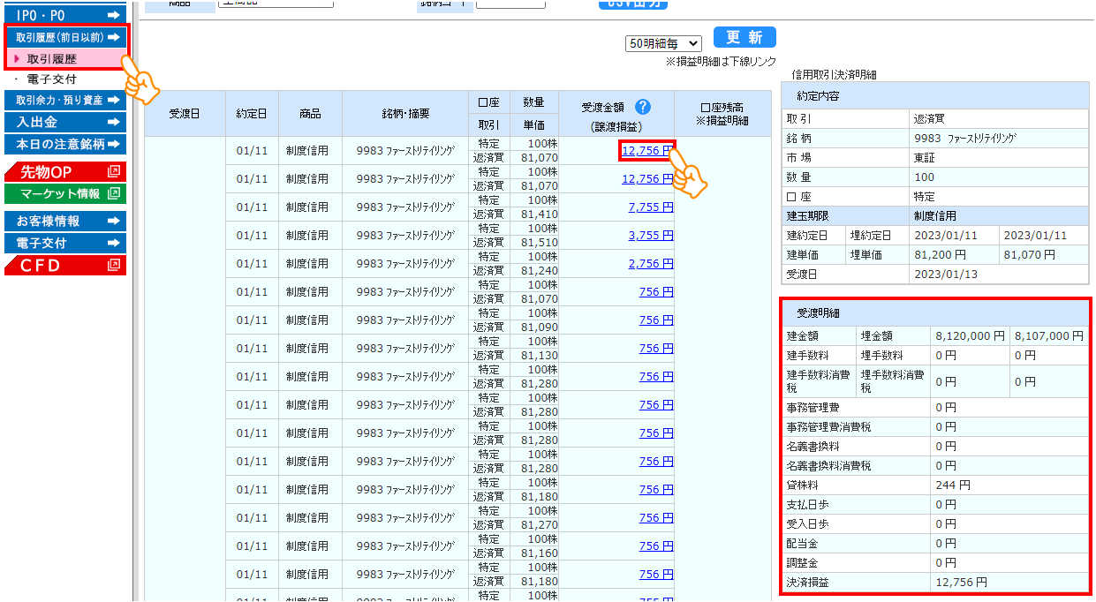Open 先物OP in new window
The height and width of the screenshot is (602, 1096).
coord(65,171)
